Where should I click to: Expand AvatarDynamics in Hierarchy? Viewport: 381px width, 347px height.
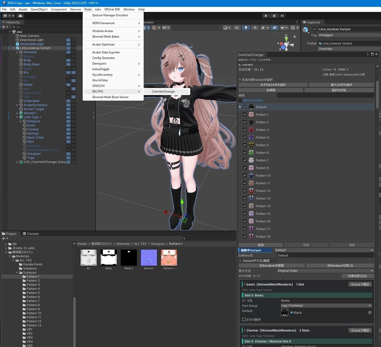[x=17, y=105]
